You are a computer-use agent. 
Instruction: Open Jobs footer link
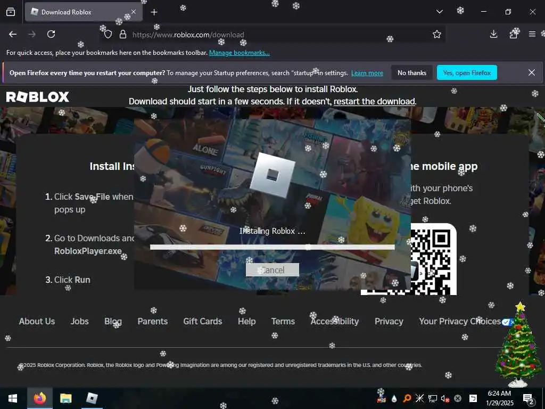coord(80,321)
